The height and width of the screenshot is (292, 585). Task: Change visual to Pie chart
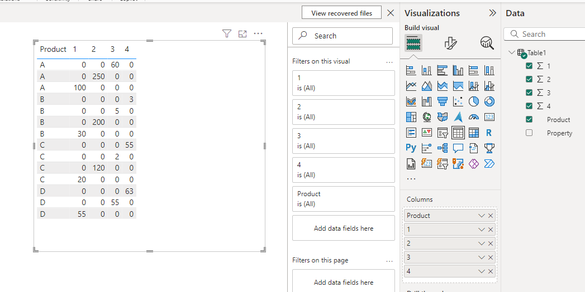[473, 101]
